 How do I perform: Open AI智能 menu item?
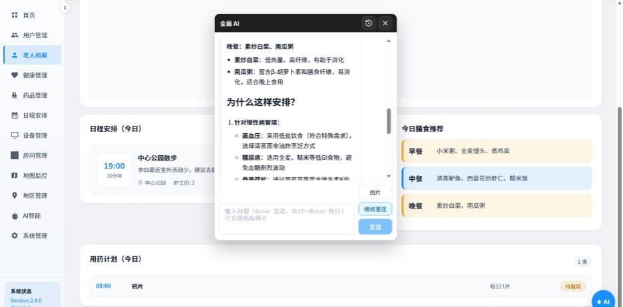[33, 216]
